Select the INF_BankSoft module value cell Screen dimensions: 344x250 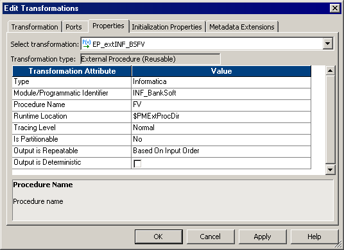click(x=221, y=94)
